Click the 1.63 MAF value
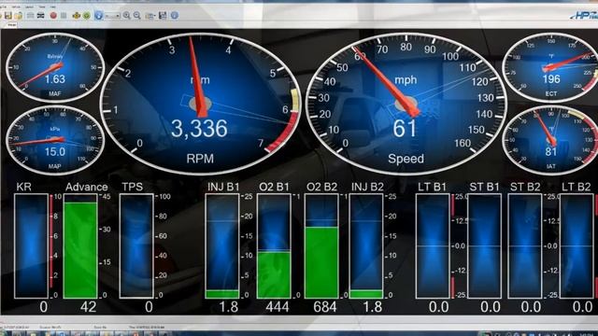 point(55,79)
